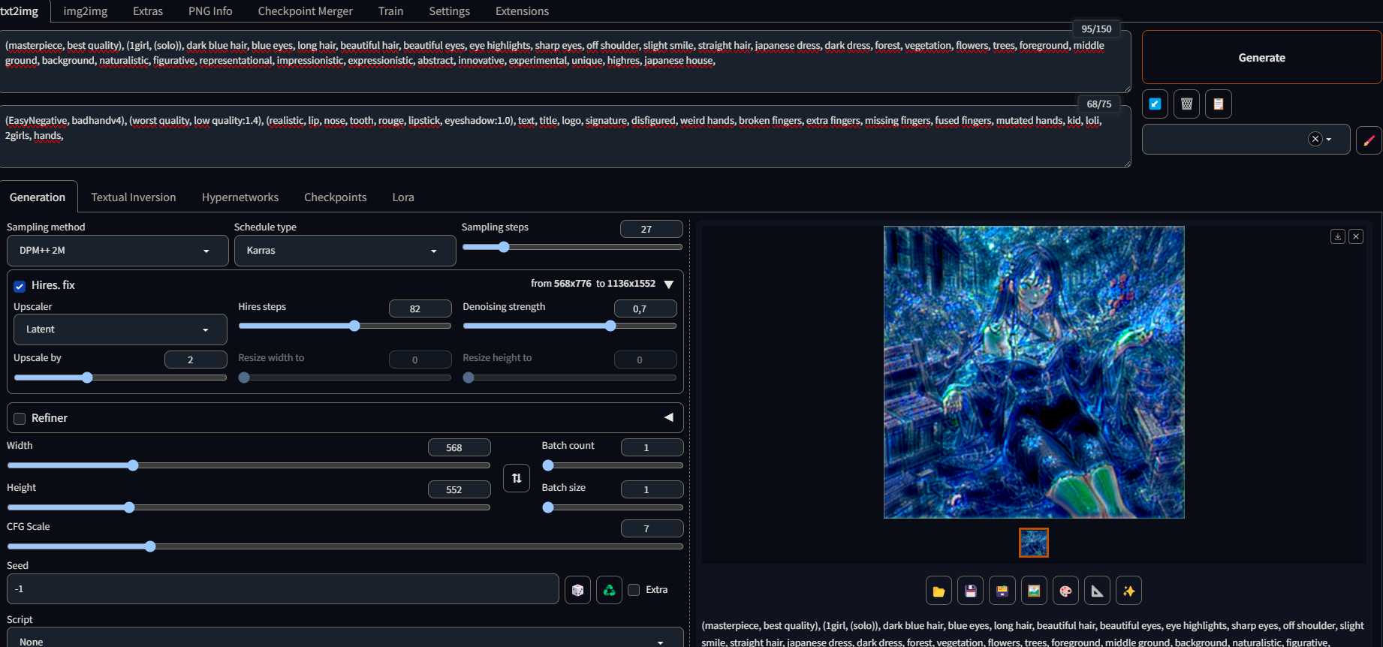Switch to Textual Inversion tab

(134, 197)
